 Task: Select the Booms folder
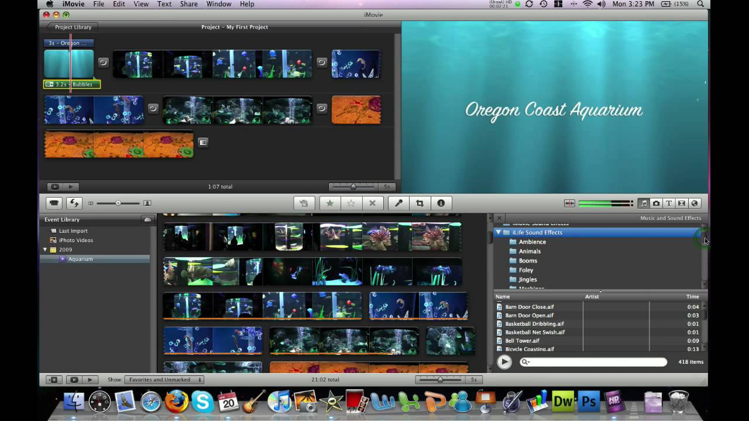click(x=523, y=260)
